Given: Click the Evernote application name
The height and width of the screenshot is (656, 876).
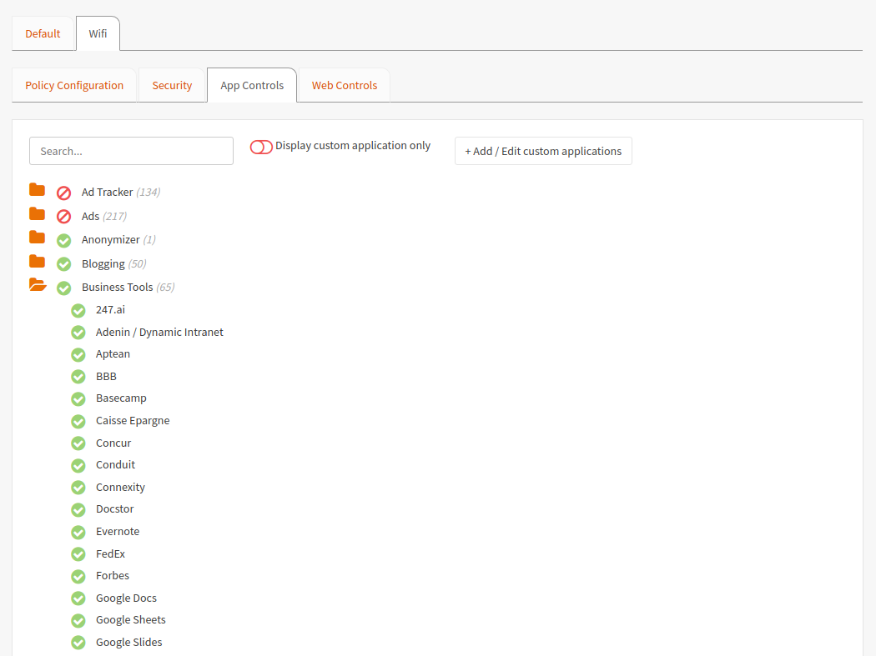Looking at the screenshot, I should 118,532.
